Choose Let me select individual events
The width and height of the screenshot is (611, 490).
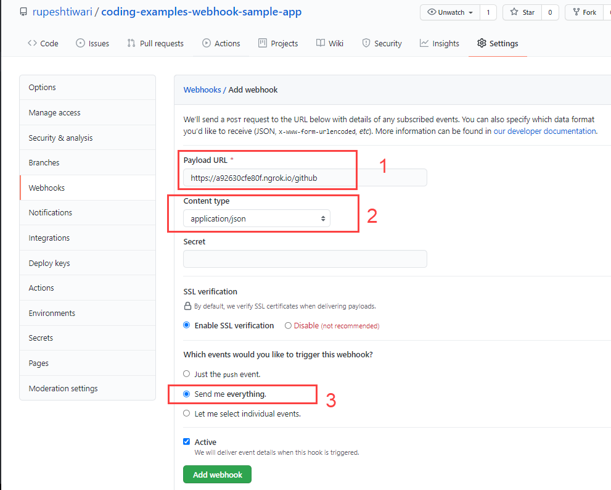point(187,413)
